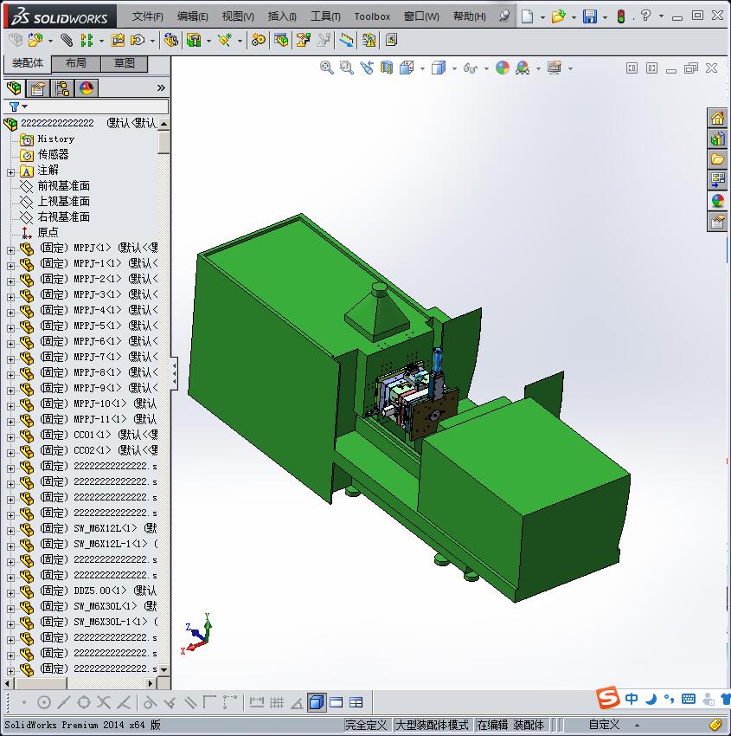Open the 编辑(E) Edit menu
This screenshot has width=731, height=736.
coord(192,16)
